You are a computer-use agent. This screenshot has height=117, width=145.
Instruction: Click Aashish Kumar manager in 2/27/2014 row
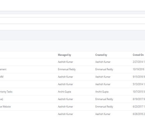click(65, 62)
